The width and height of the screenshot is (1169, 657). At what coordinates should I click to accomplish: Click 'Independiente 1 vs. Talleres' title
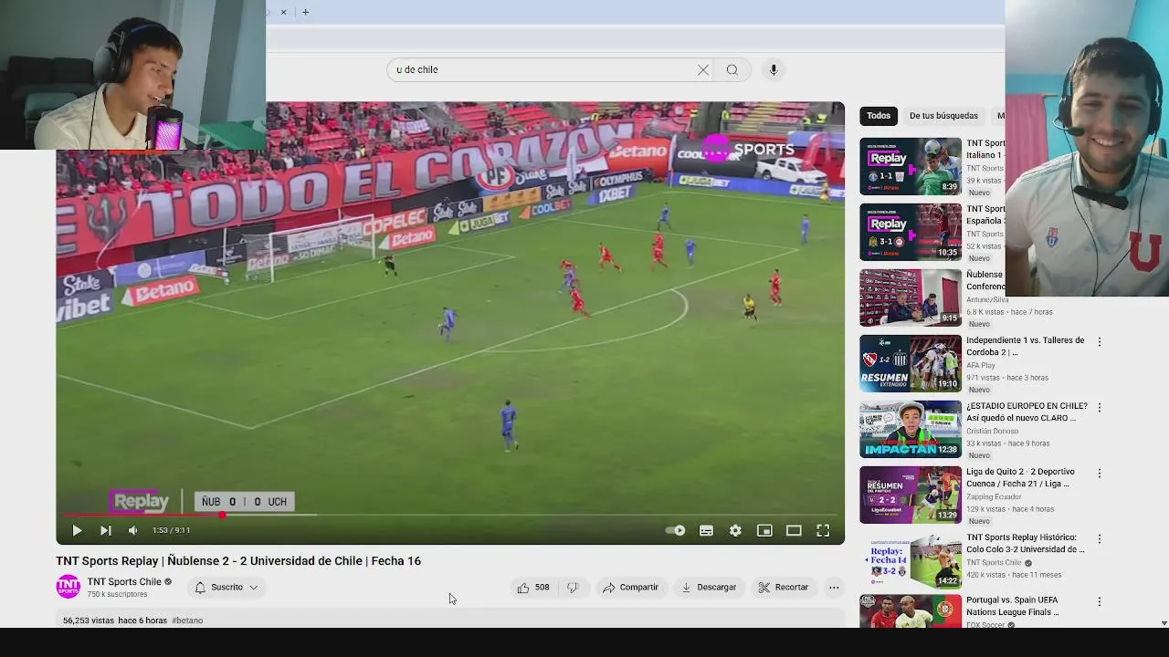[x=1026, y=347]
